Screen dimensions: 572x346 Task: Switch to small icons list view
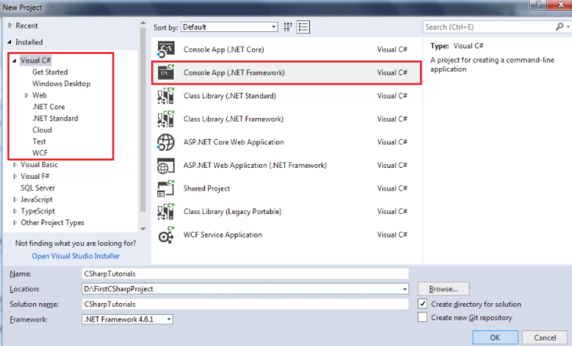[x=290, y=27]
